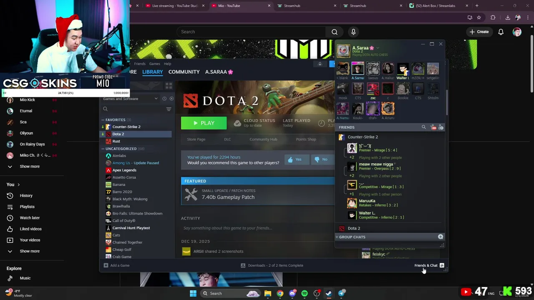Open the Steam LIBRARY tab
534x300 pixels.
152,72
